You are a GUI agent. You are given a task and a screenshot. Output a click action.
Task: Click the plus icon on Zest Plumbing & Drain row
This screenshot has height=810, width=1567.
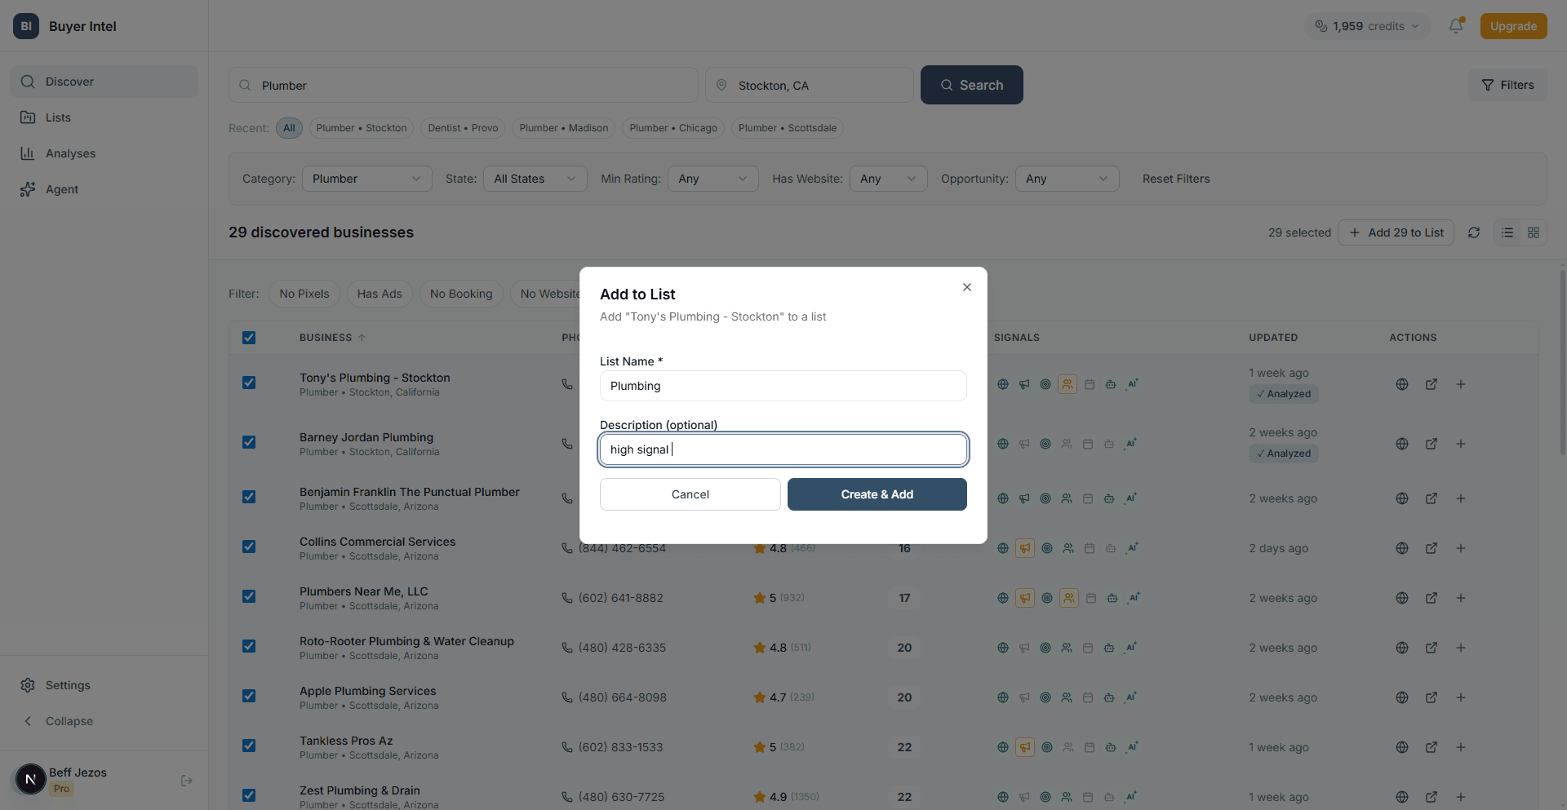coord(1461,797)
